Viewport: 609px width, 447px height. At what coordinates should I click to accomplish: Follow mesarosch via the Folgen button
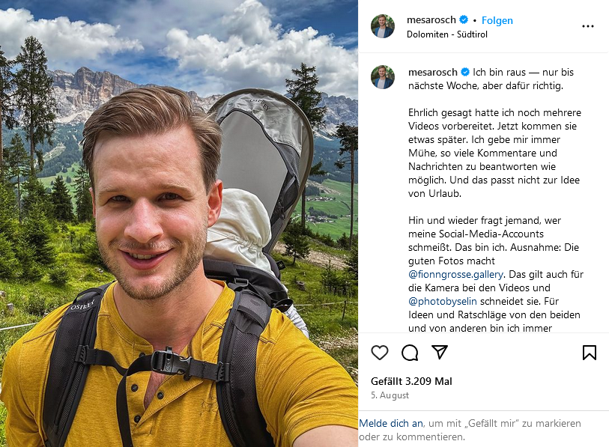[497, 20]
